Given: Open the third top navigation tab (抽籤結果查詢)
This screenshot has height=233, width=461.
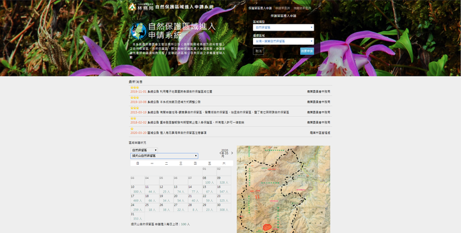Looking at the screenshot, I should tap(302, 8).
